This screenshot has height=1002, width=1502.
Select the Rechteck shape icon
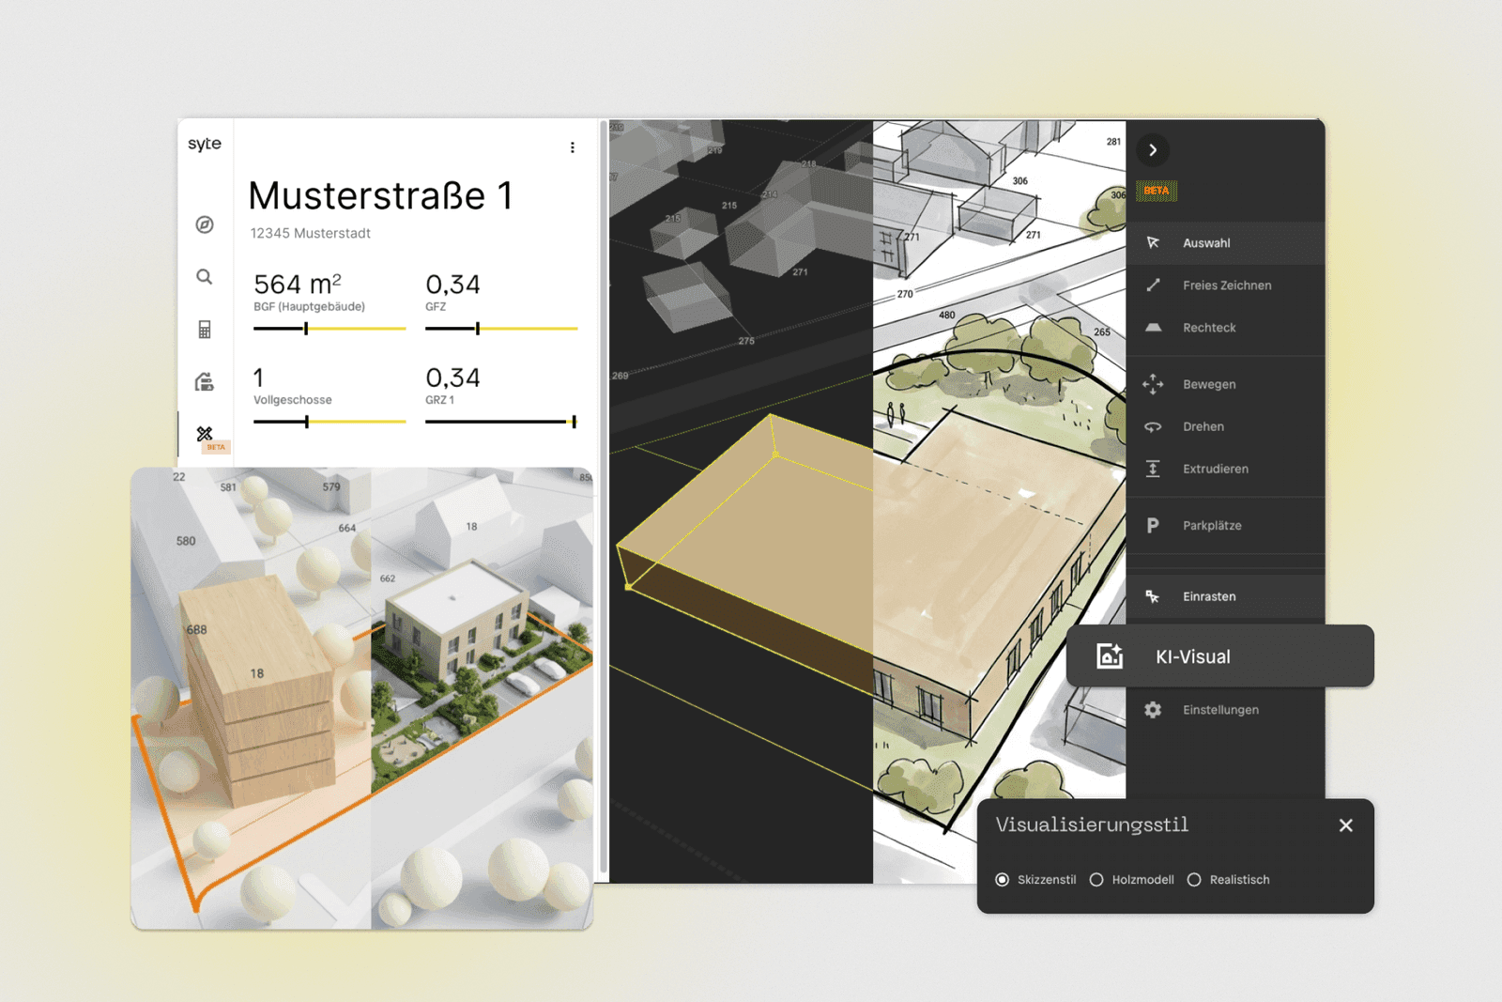(x=1153, y=328)
